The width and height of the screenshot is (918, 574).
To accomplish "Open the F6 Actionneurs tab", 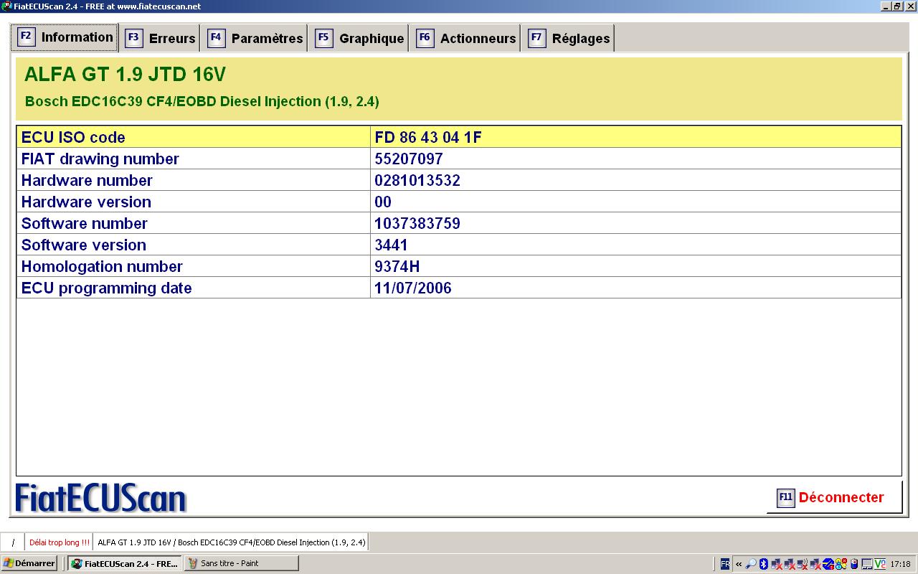I will pyautogui.click(x=466, y=38).
